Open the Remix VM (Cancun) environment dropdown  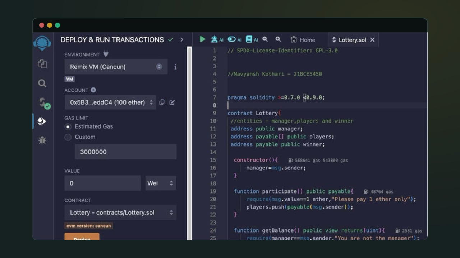click(x=116, y=67)
